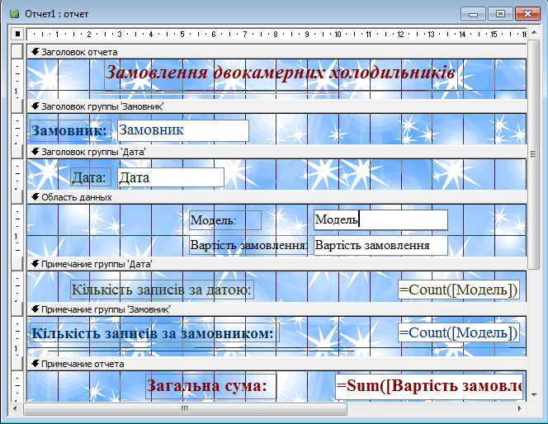Close the Отчет1 report window
The image size is (548, 424).
click(527, 14)
